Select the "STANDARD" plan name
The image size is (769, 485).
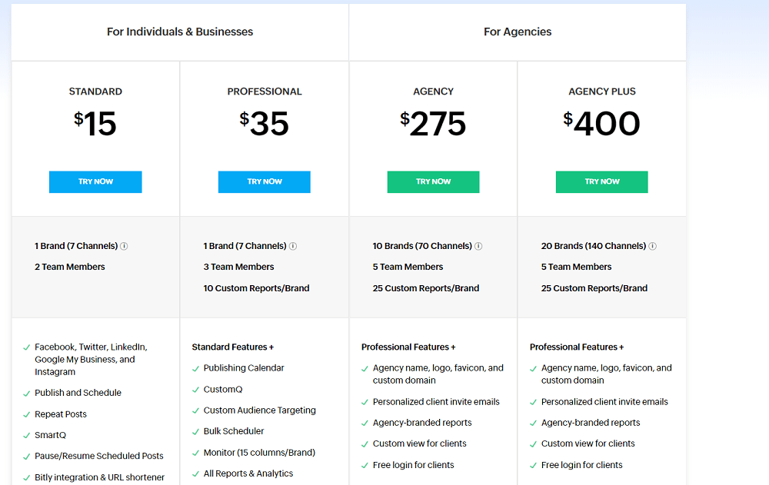coord(95,91)
